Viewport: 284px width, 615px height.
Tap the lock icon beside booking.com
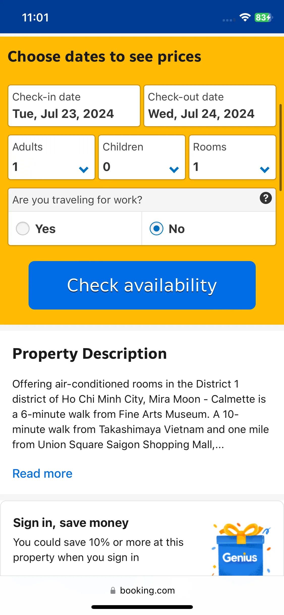pos(113,591)
